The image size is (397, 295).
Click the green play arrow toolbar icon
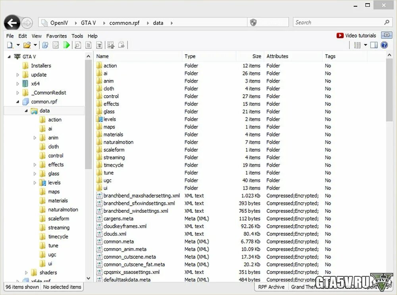point(67,45)
